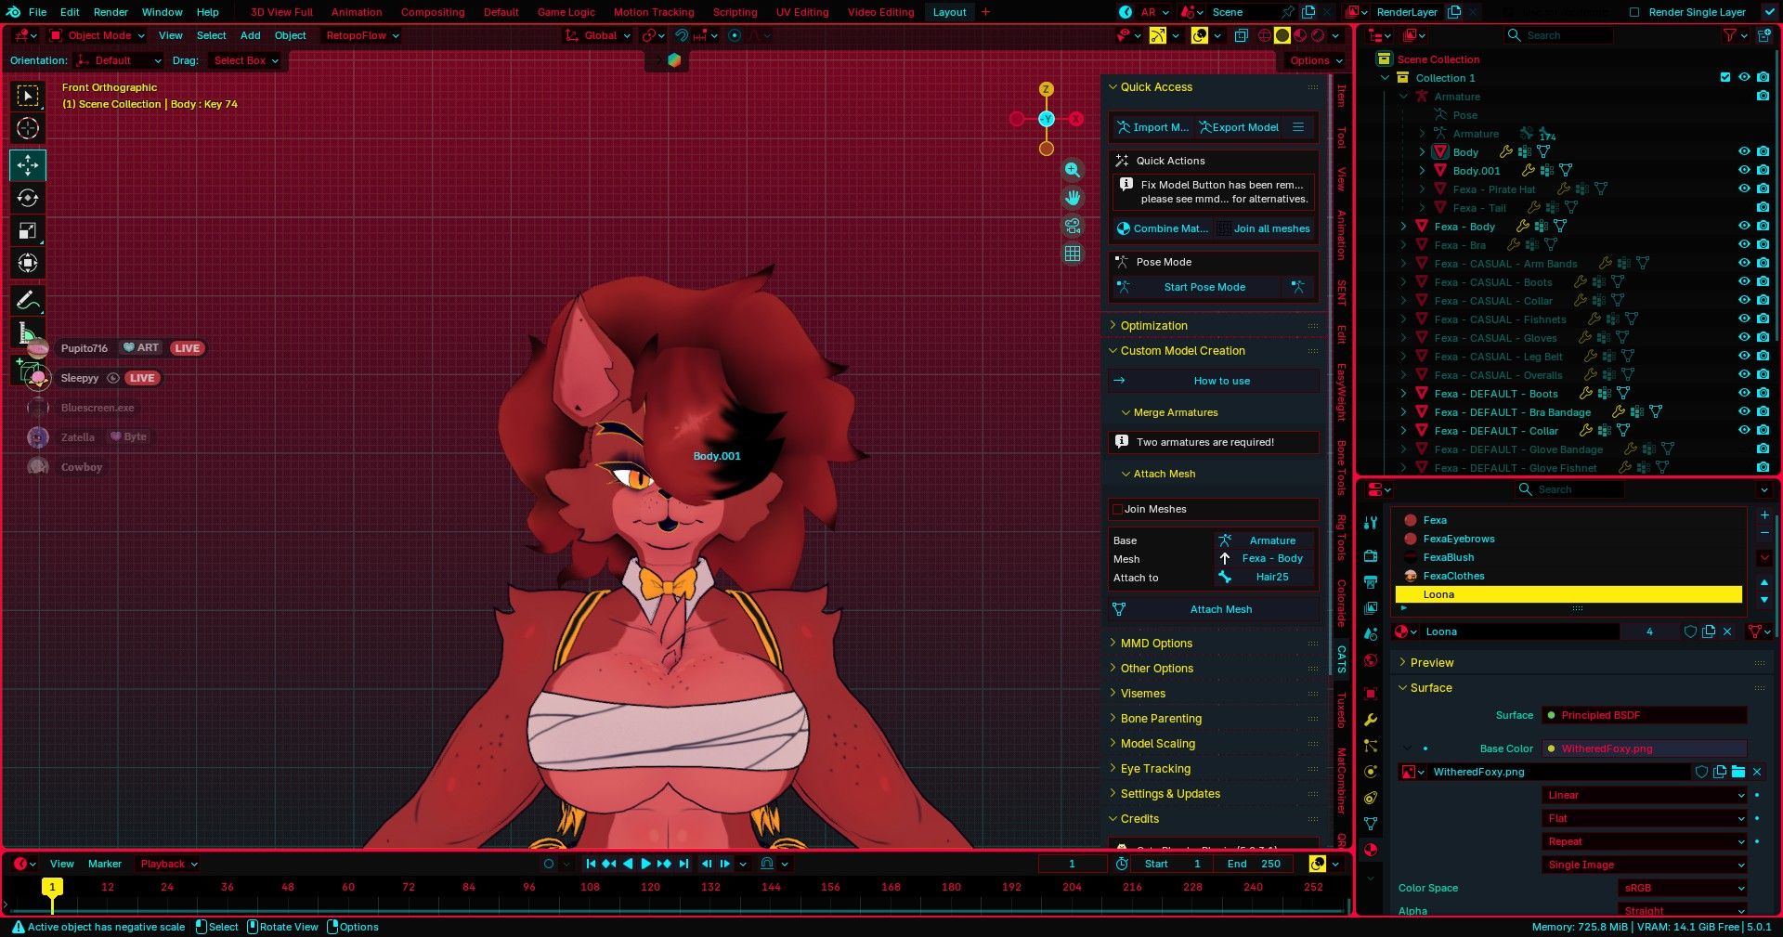Choose the Measure tool
Screen dimensions: 1783x937
[28, 333]
